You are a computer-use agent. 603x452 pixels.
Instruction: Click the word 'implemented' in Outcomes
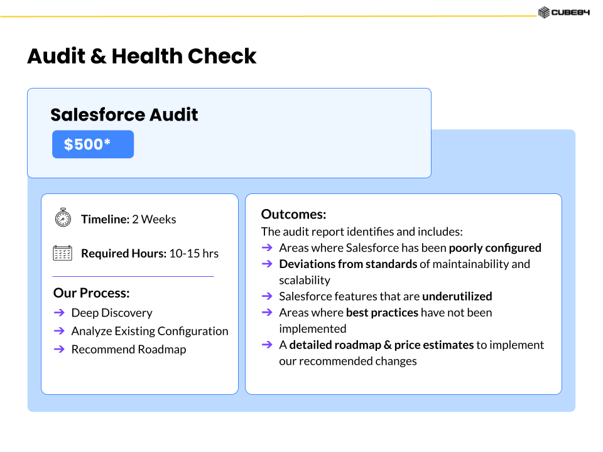(x=313, y=328)
